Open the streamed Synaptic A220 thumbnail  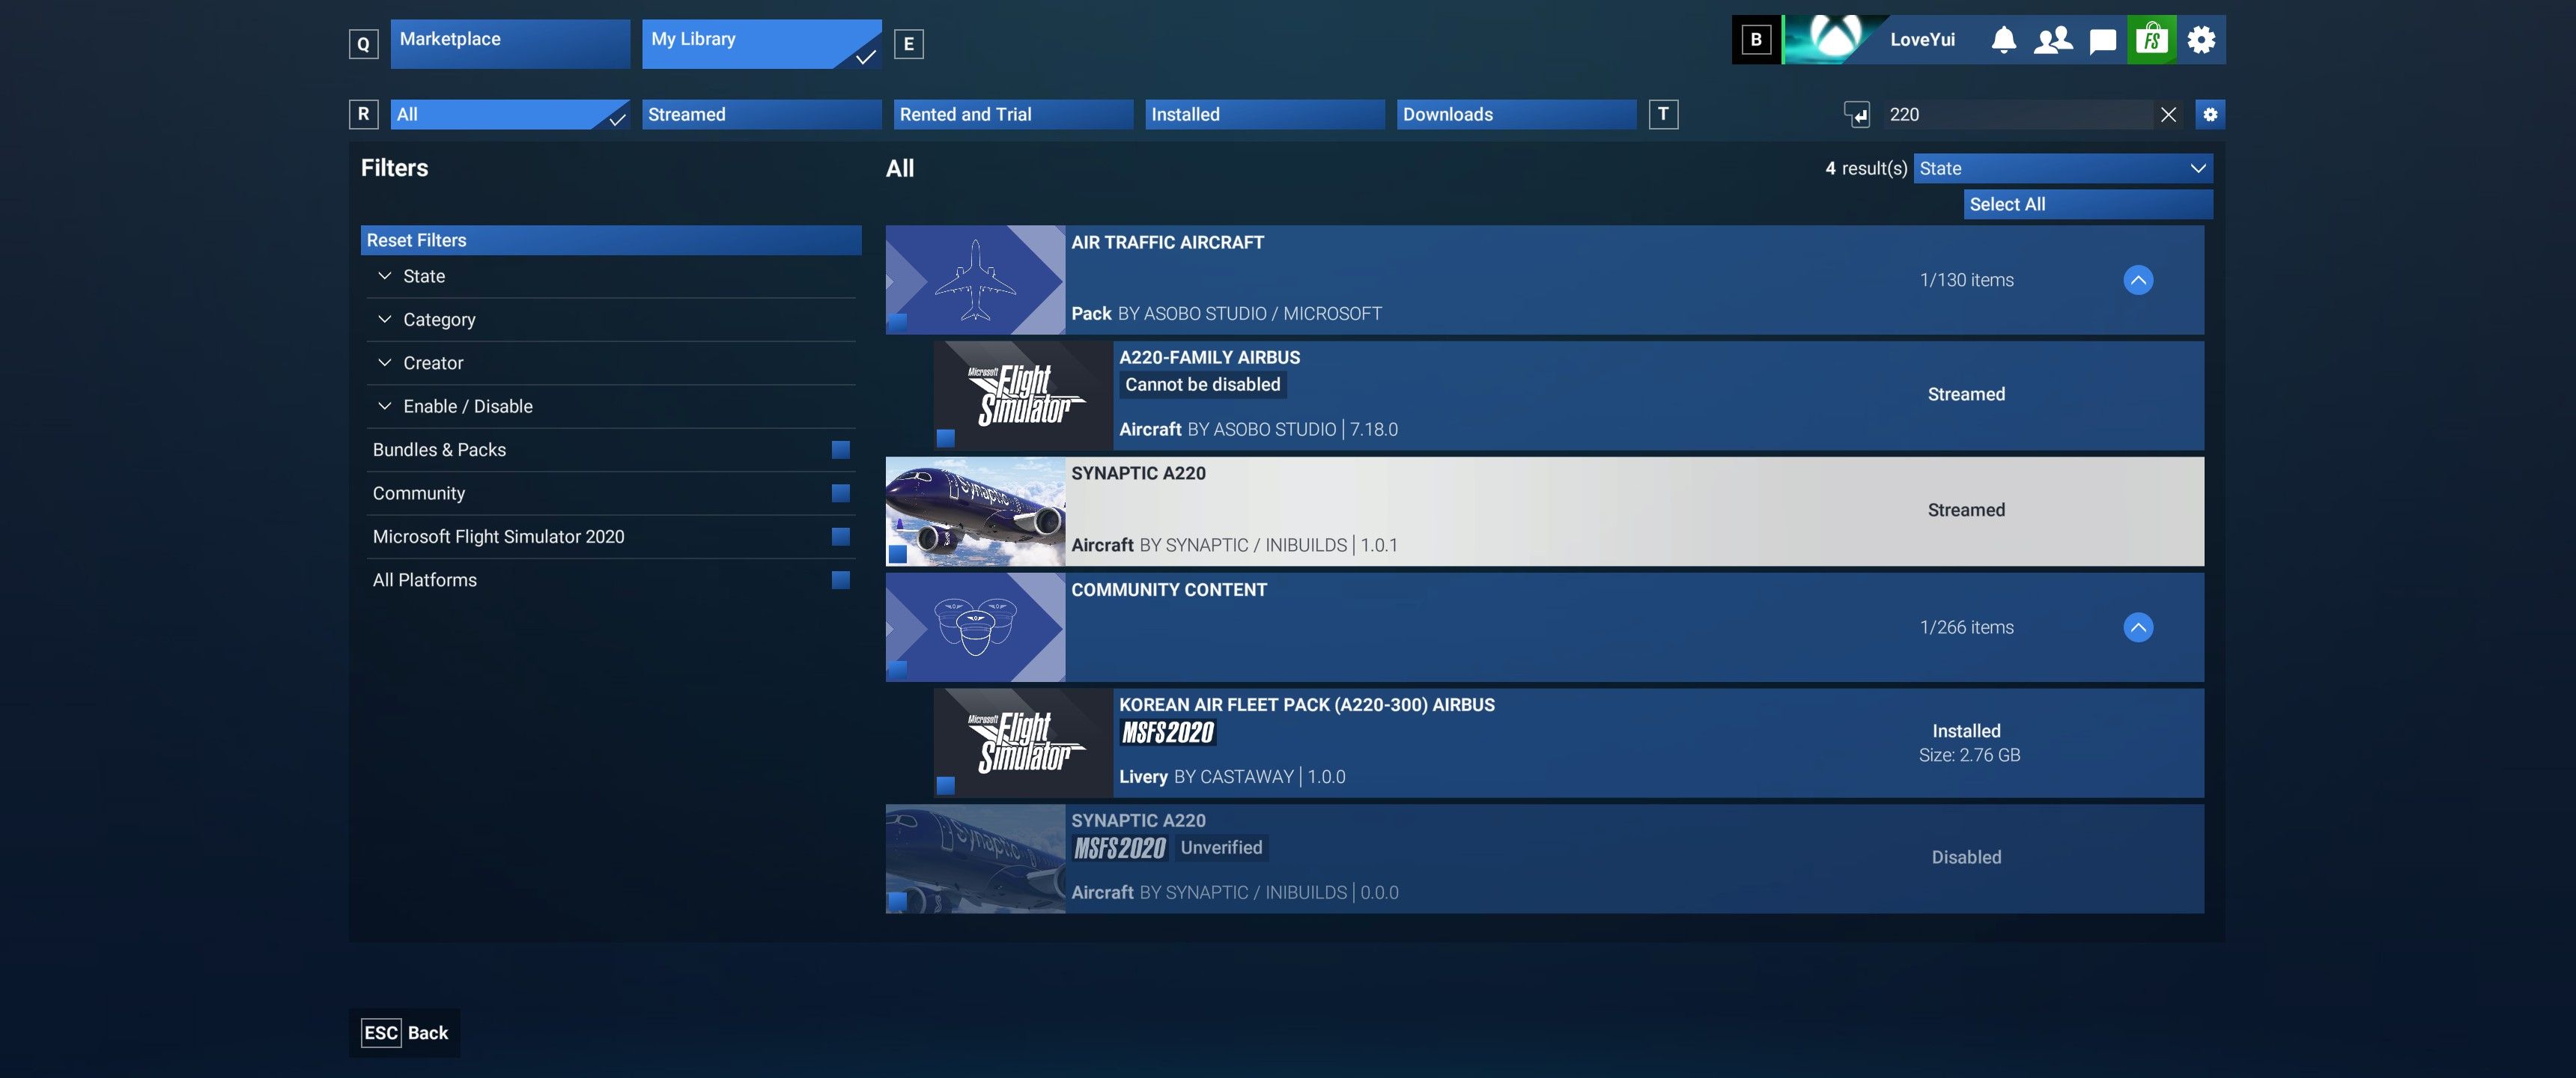point(975,512)
